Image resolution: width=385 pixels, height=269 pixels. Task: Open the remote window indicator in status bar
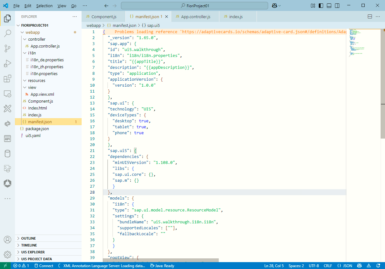[5, 266]
